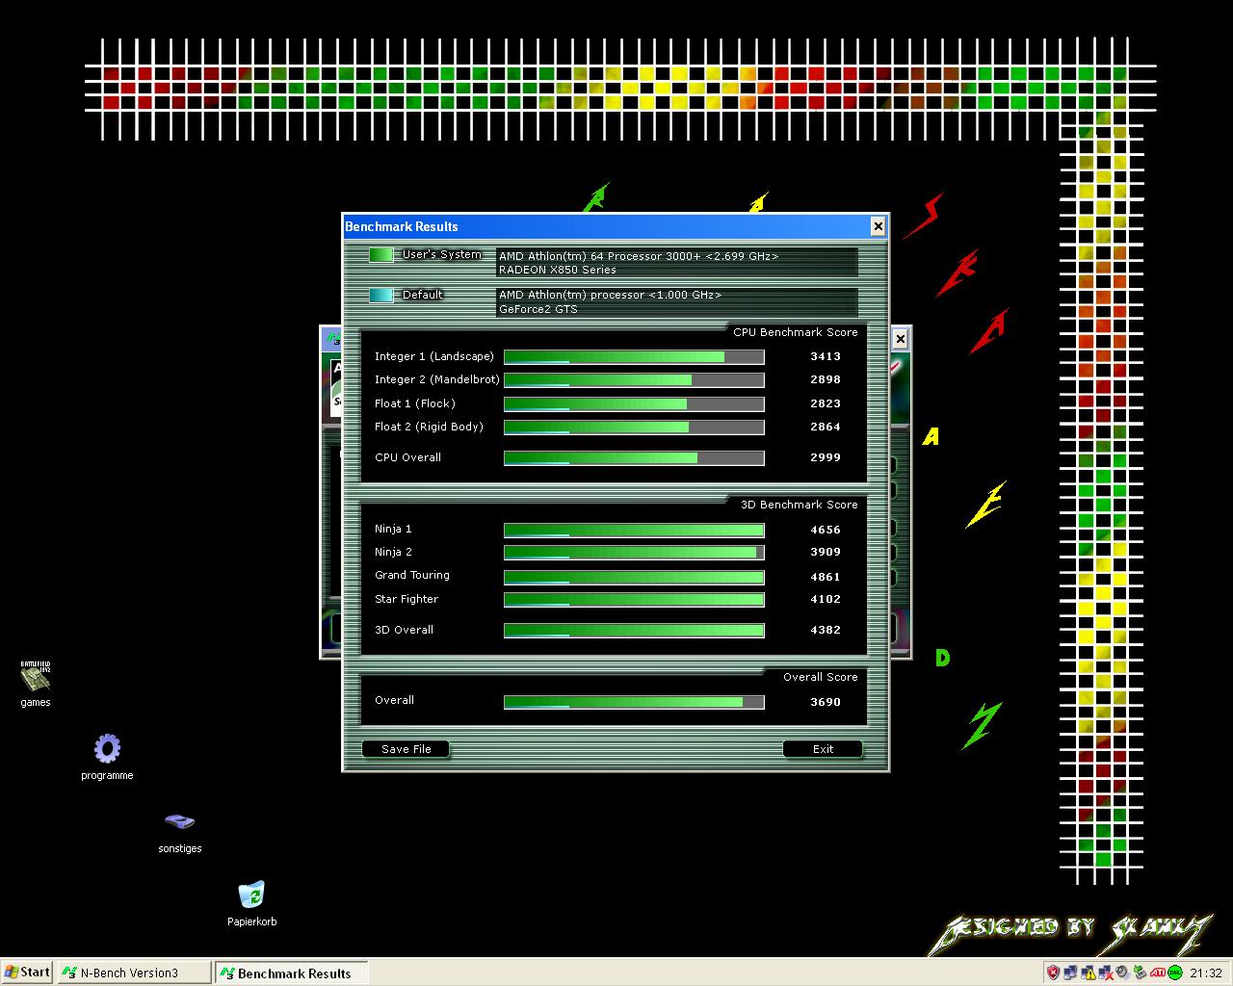Click the green DSL tray icon
The width and height of the screenshot is (1233, 986).
[1175, 973]
